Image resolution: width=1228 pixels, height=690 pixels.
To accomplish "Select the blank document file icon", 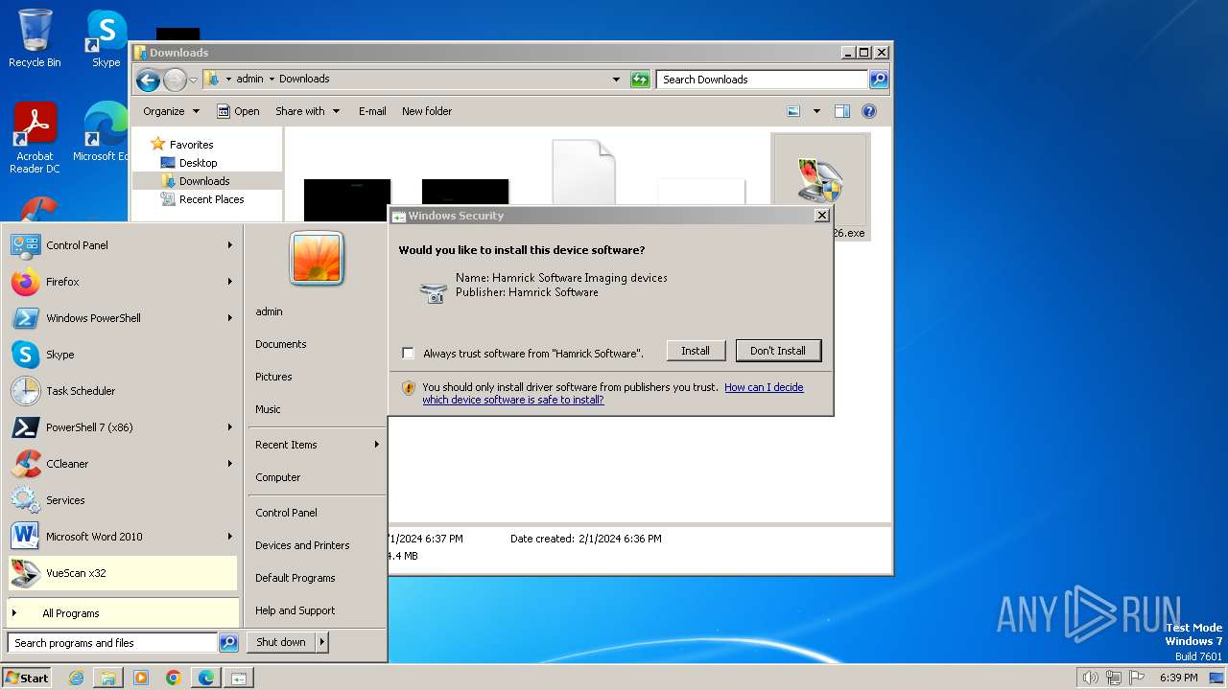I will [583, 172].
